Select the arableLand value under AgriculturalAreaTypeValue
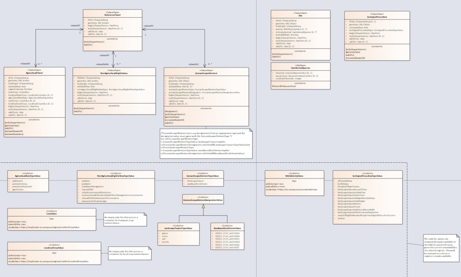The height and width of the screenshot is (277, 461). [17, 181]
